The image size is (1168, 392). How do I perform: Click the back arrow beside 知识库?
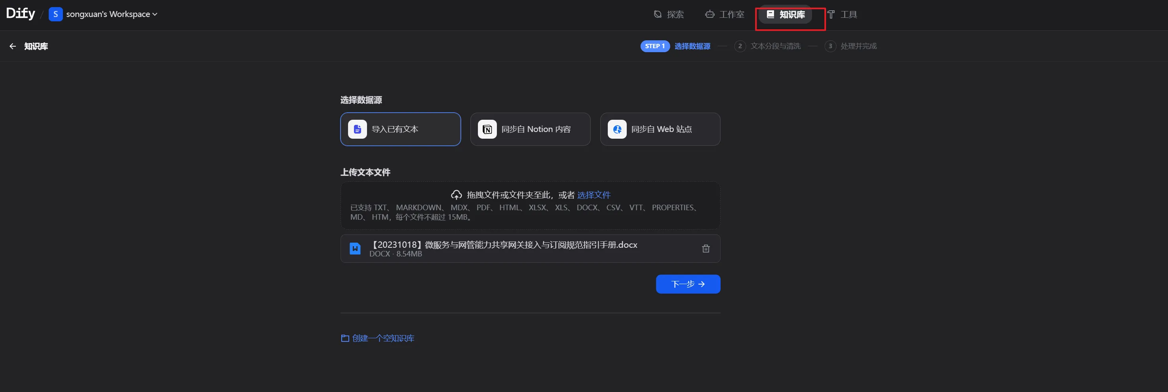tap(13, 46)
